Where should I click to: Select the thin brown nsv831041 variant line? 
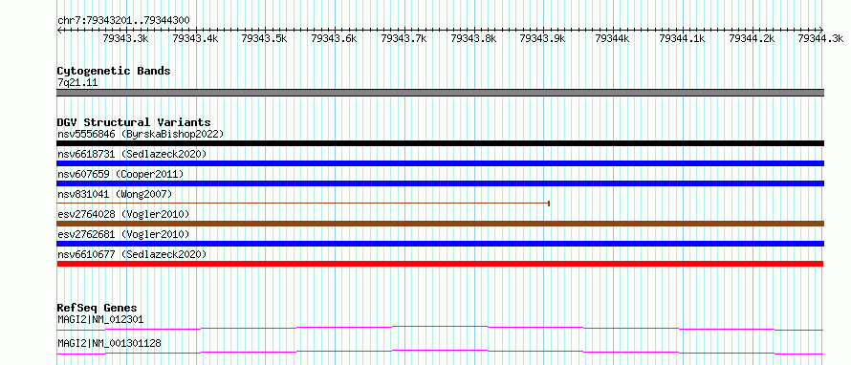303,204
